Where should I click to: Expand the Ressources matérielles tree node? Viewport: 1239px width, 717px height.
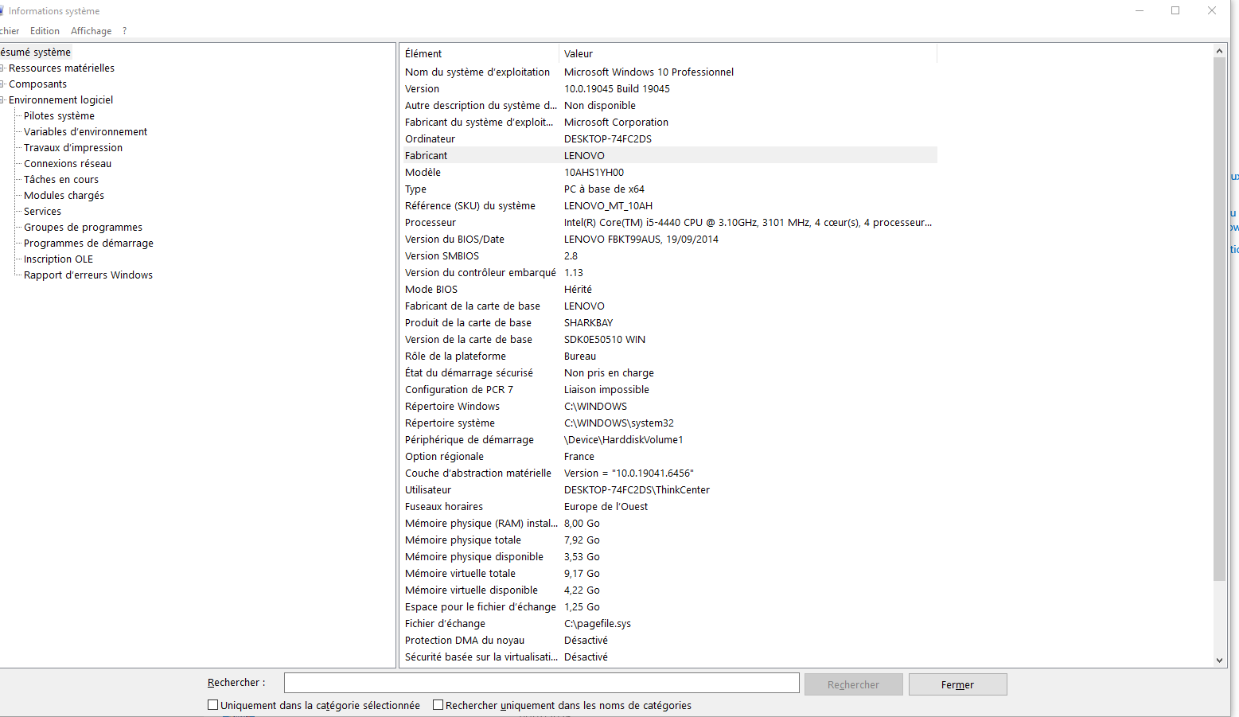point(2,68)
